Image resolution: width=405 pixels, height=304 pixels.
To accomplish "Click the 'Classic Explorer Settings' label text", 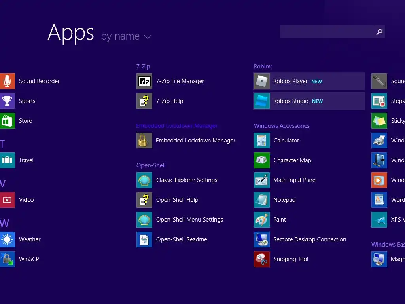I will pos(187,180).
